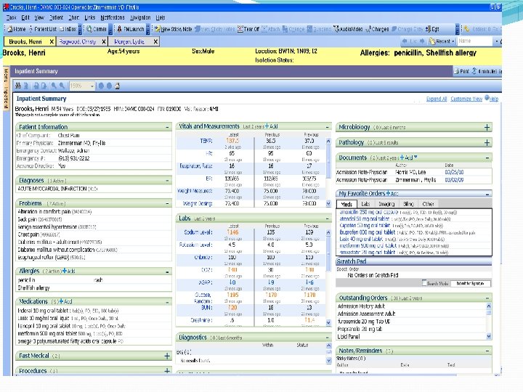Open the InBox toolbar item
Viewport: 523px width, 392px height.
[68, 29]
